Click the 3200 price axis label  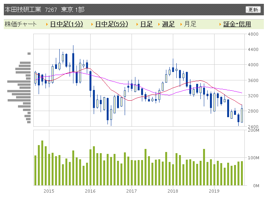pos(253,96)
